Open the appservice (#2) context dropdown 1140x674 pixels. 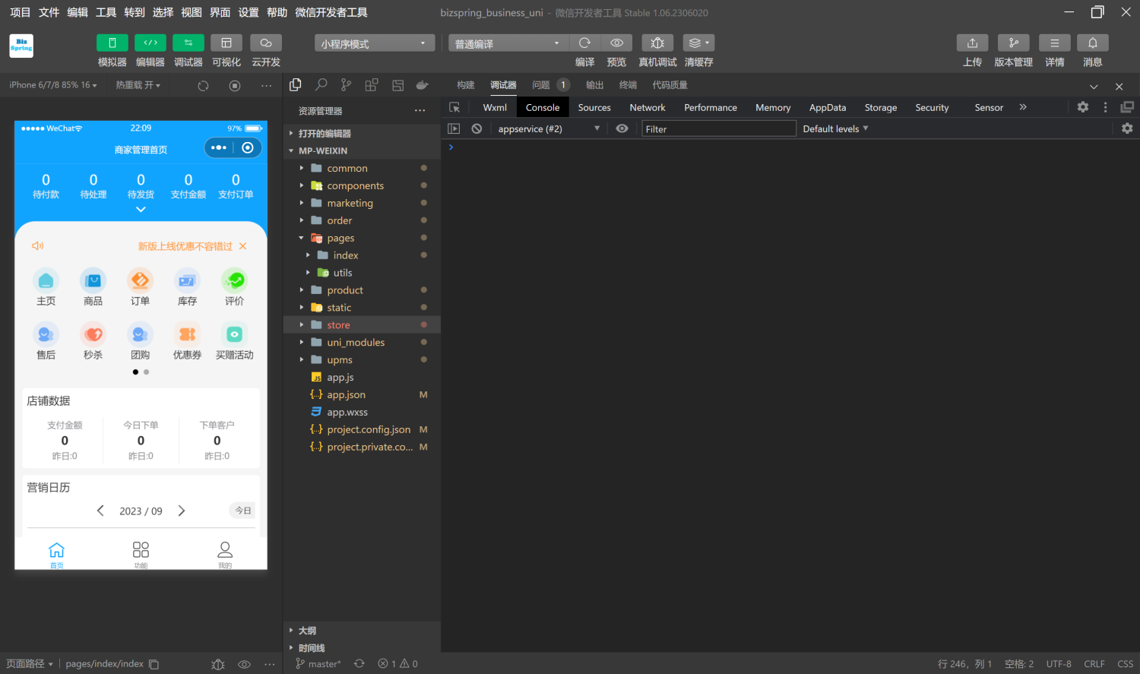(549, 128)
